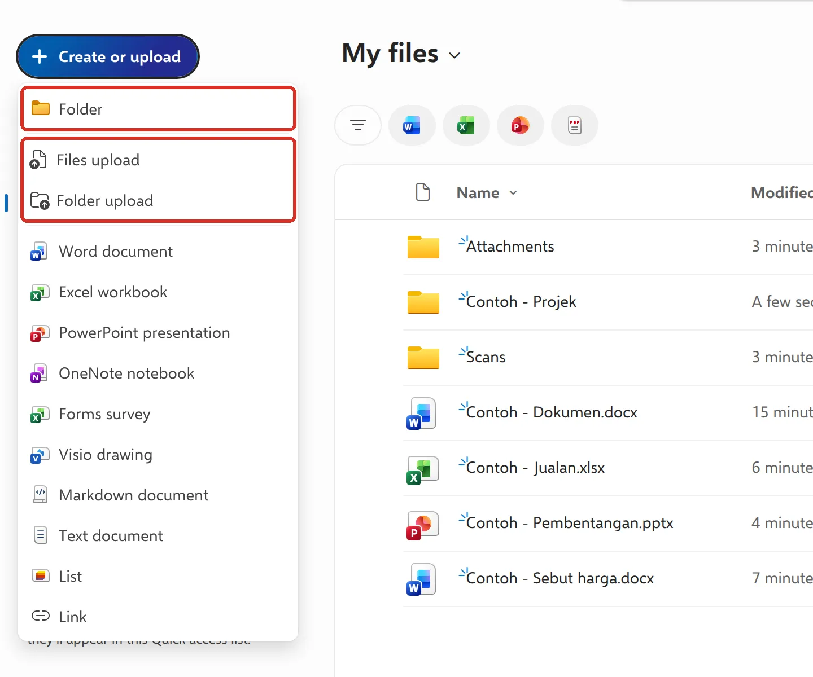The height and width of the screenshot is (677, 813).
Task: Click the Contoh - Projek folder icon
Action: pyautogui.click(x=423, y=302)
